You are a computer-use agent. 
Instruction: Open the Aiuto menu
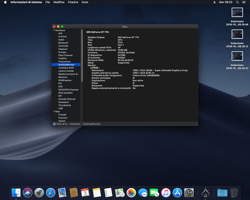(85, 2)
